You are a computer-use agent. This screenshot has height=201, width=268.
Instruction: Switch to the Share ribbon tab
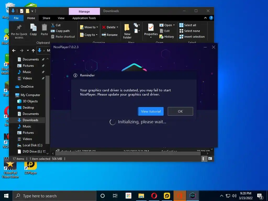click(46, 18)
